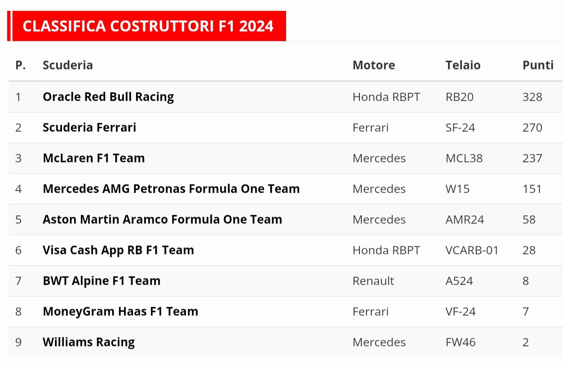Open the Scuderia Ferrari team link
Image resolution: width=563 pixels, height=367 pixels.
pos(90,127)
